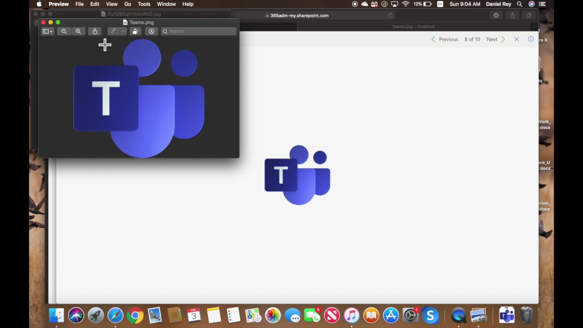Open Notes from the Dock
Image resolution: width=583 pixels, height=328 pixels.
pyautogui.click(x=214, y=315)
